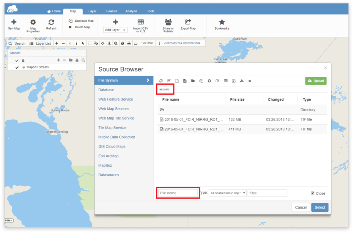Click the green Upload button
The image size is (353, 233).
316,81
